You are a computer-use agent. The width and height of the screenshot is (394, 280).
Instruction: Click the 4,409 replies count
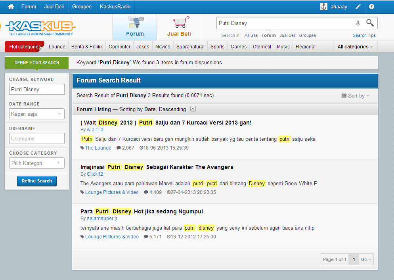point(153,192)
